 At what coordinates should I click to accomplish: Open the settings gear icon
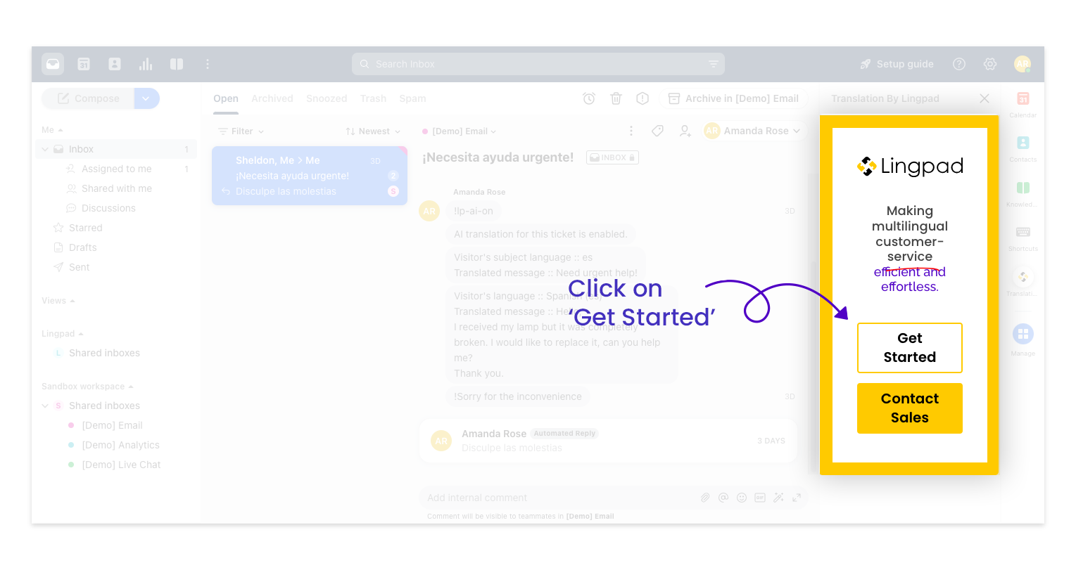(990, 64)
